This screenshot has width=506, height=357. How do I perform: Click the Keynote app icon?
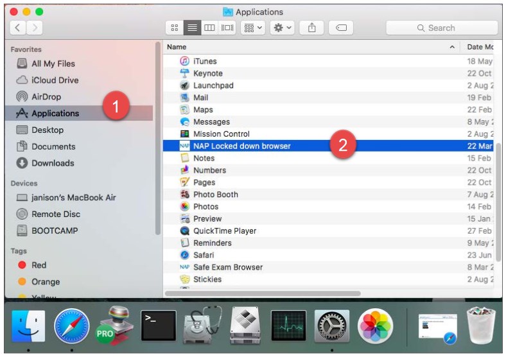tap(184, 73)
